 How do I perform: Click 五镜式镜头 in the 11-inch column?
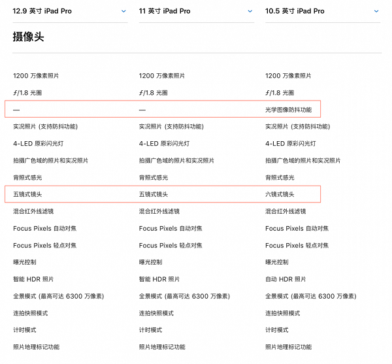[x=154, y=195]
